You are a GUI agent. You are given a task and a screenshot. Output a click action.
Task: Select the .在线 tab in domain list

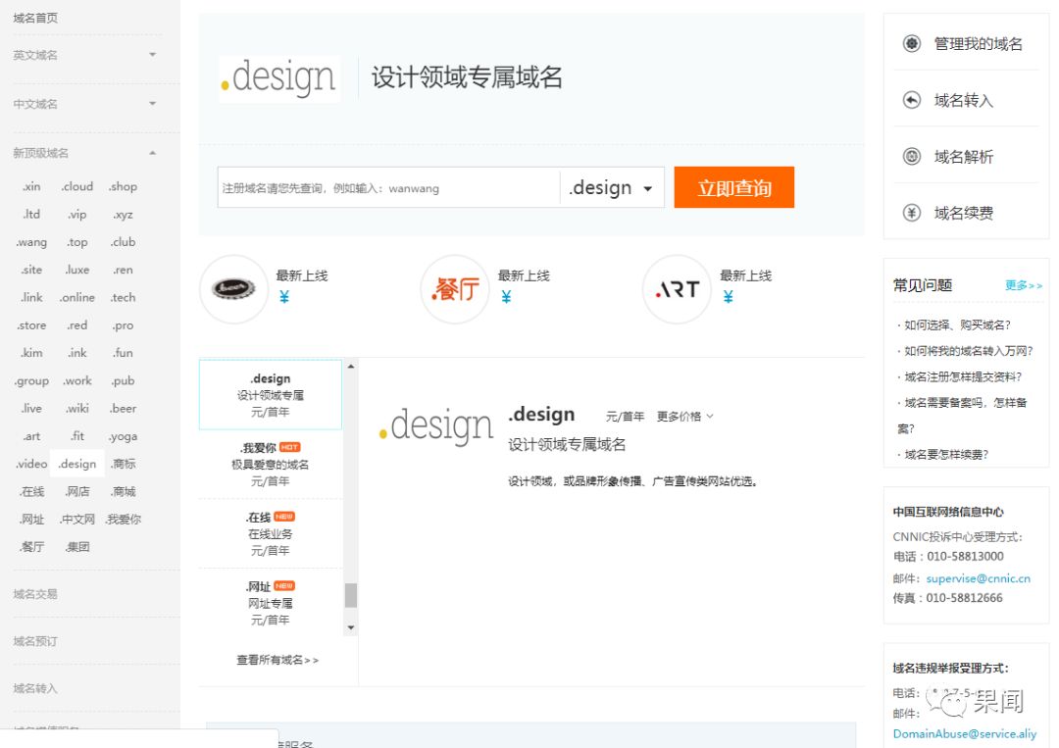(x=271, y=534)
